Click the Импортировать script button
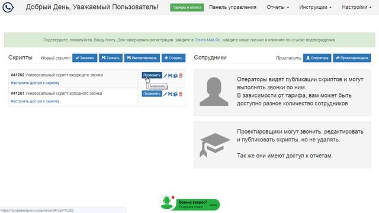The height and width of the screenshot is (213, 379). point(142,58)
